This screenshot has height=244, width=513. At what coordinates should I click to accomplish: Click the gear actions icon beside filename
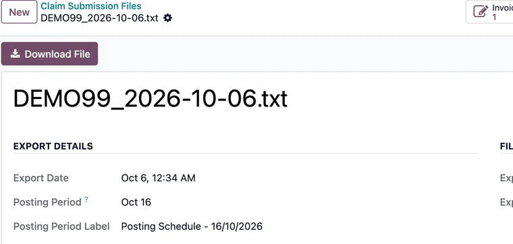[x=167, y=18]
